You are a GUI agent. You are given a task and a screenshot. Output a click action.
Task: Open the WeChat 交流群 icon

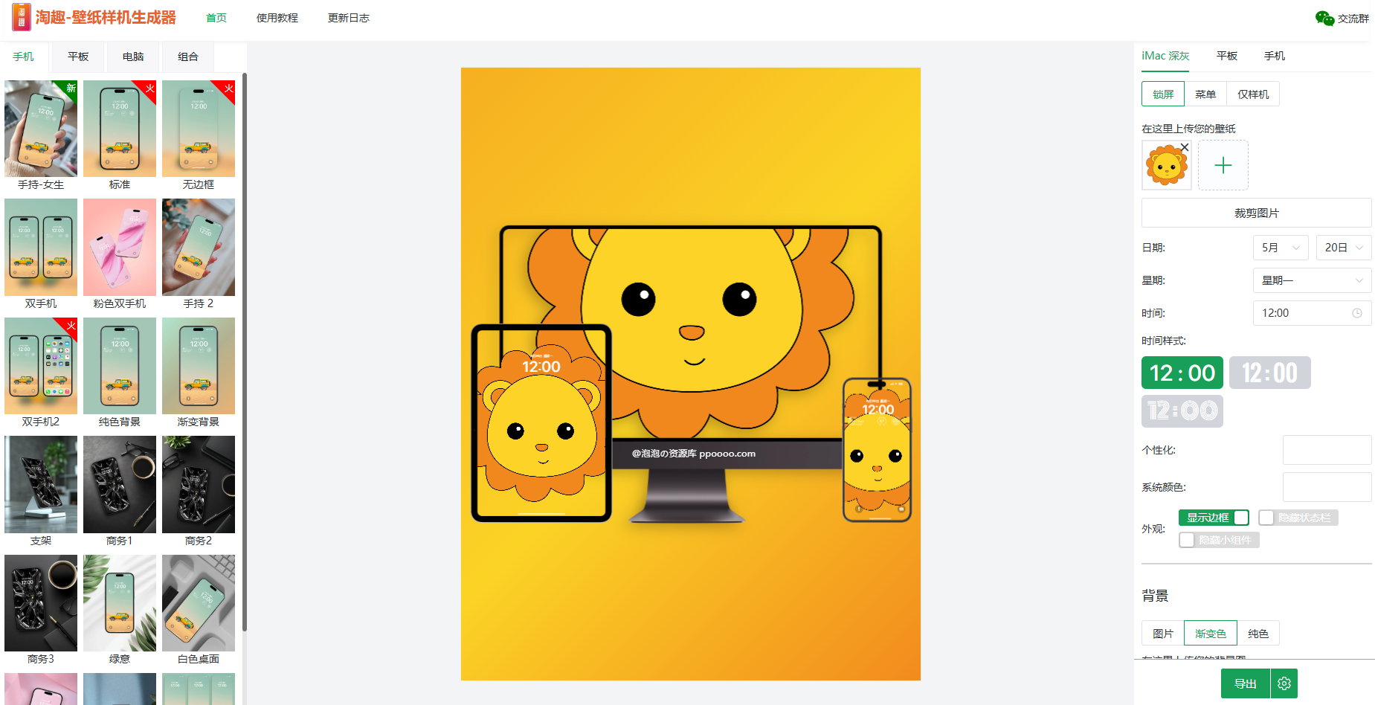(x=1324, y=19)
